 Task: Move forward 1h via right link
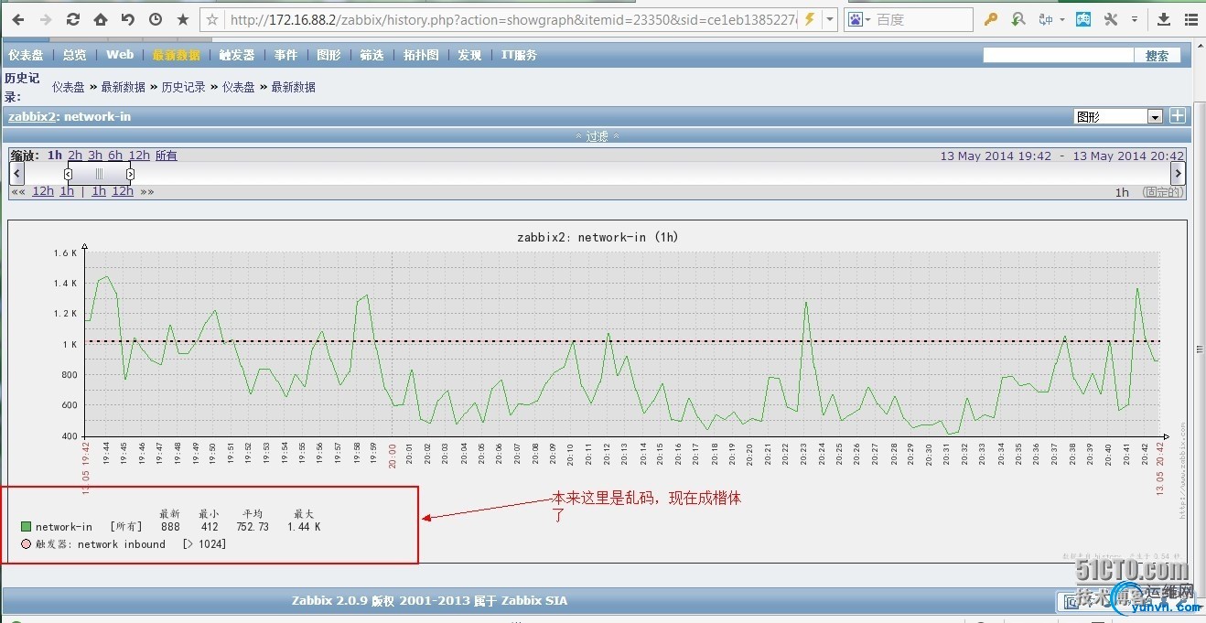tap(98, 191)
